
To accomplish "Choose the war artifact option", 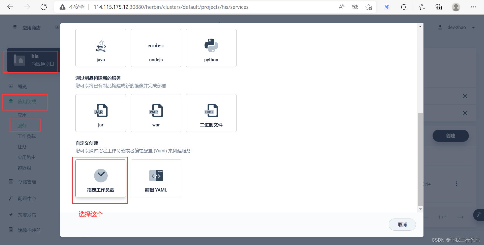I will tap(156, 113).
